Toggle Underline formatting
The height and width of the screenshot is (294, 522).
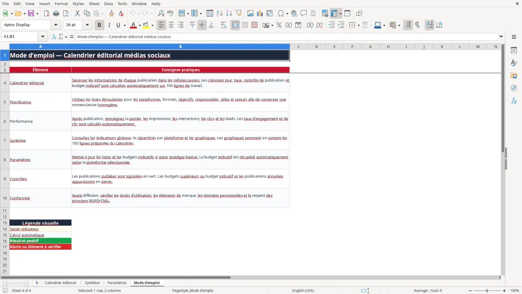[118, 25]
